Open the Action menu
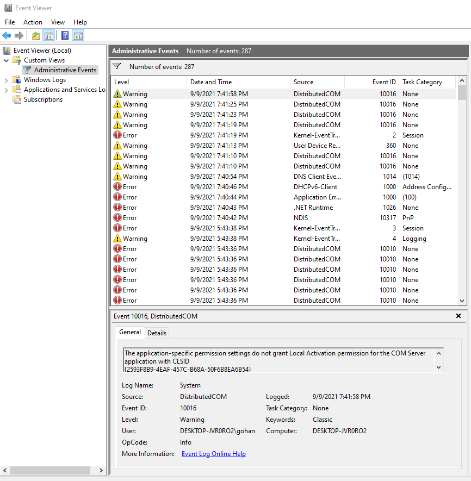The height and width of the screenshot is (481, 471). (33, 22)
